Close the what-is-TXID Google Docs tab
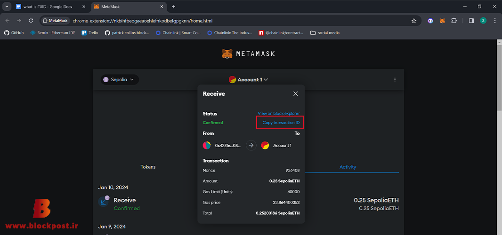Image resolution: width=502 pixels, height=235 pixels. 83,7
